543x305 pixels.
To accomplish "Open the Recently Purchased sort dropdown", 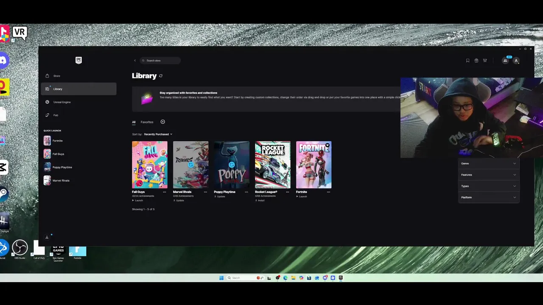I will [x=158, y=134].
